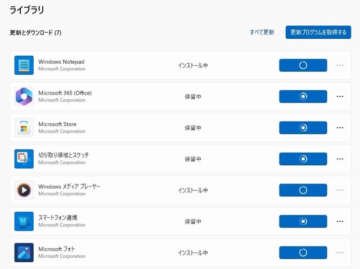Select the 切り取り領域とスケッチ app name
The height and width of the screenshot is (269, 360).
pyautogui.click(x=64, y=155)
